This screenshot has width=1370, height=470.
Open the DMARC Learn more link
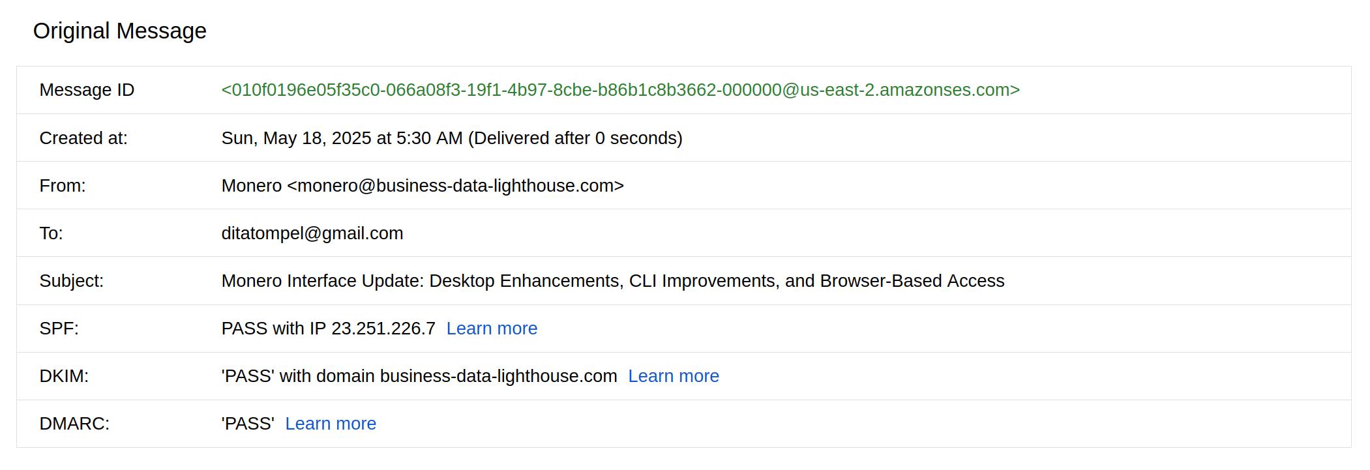pos(331,424)
